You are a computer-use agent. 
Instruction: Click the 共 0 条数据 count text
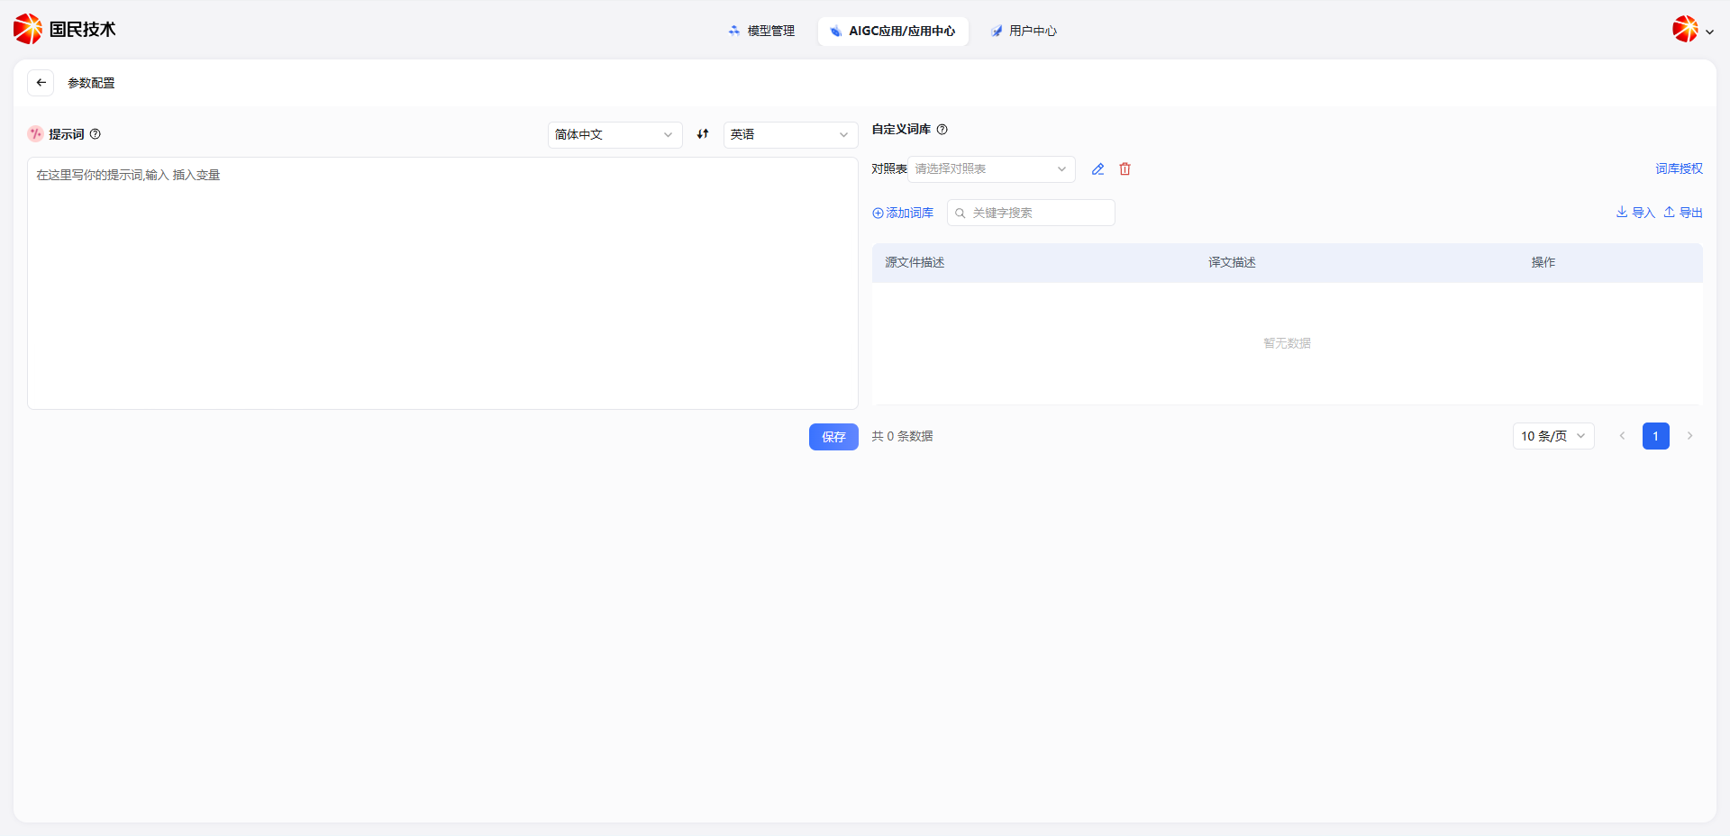tap(902, 436)
